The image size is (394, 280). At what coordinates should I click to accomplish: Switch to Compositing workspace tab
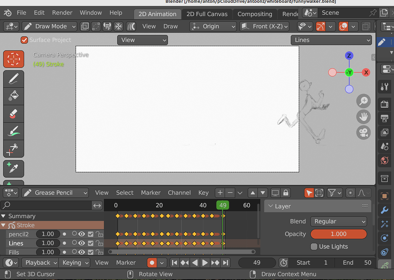255,14
